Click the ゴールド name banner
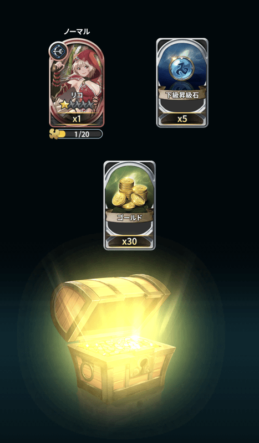The image size is (259, 443). point(130,218)
